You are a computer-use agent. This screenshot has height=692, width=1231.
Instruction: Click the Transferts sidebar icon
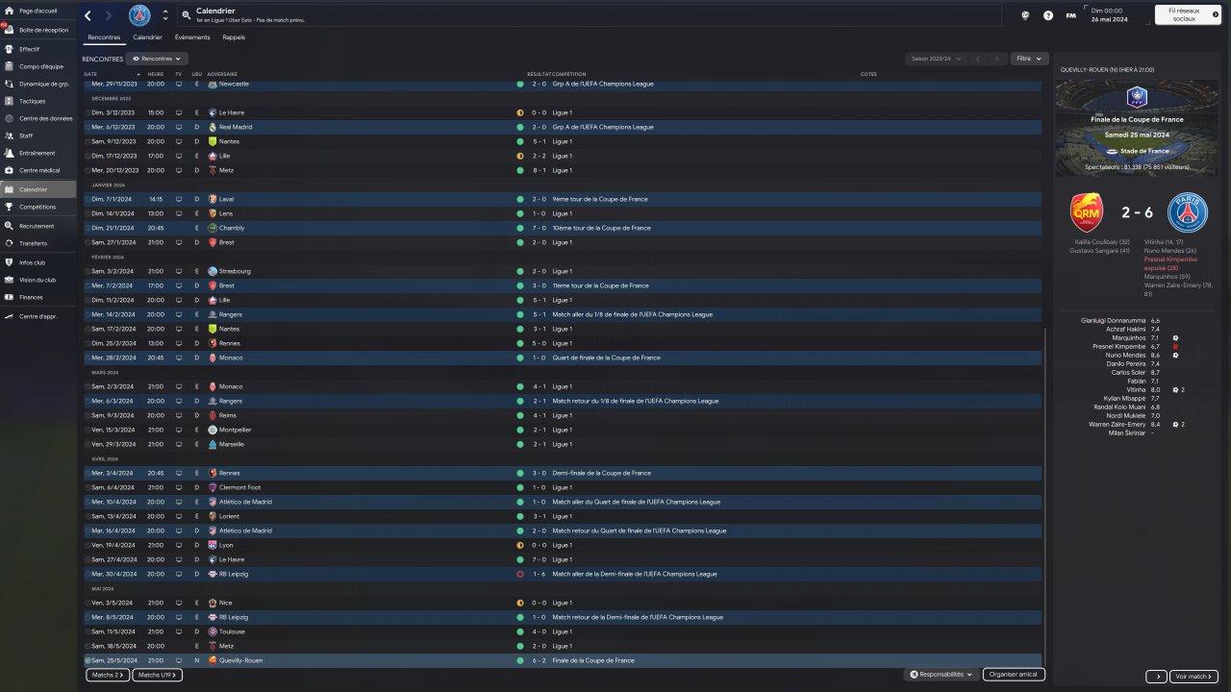pos(10,243)
